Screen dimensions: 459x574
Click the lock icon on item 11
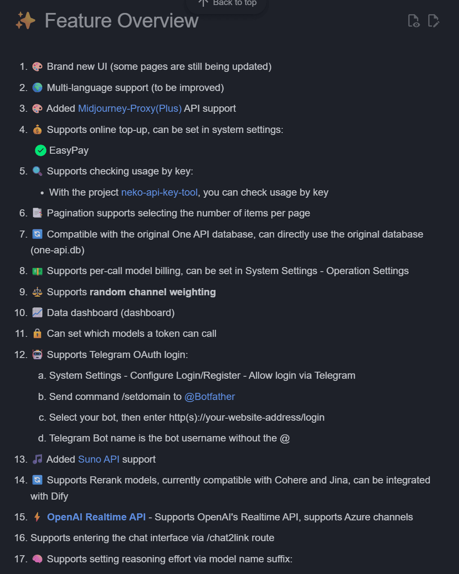[37, 334]
